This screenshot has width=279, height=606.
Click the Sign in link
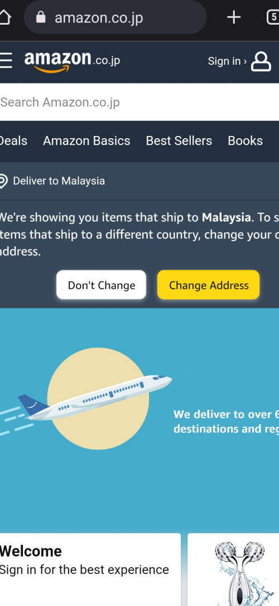click(x=227, y=61)
